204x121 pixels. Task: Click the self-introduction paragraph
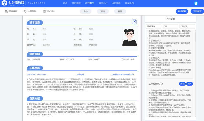click(82, 109)
